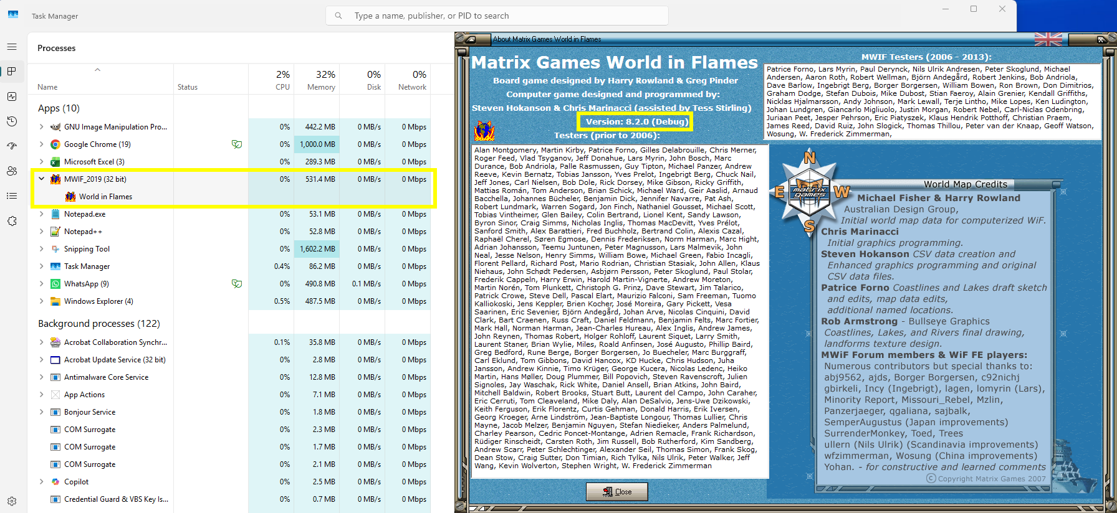Click the Notepad++ process icon
1117x513 pixels.
pyautogui.click(x=55, y=232)
